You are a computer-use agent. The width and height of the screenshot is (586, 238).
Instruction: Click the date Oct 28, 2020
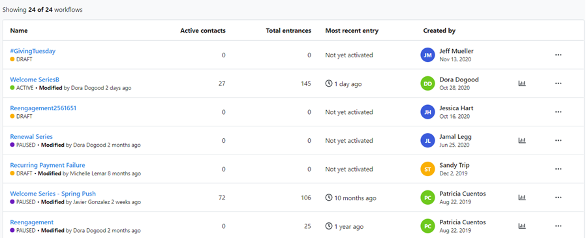click(x=455, y=88)
